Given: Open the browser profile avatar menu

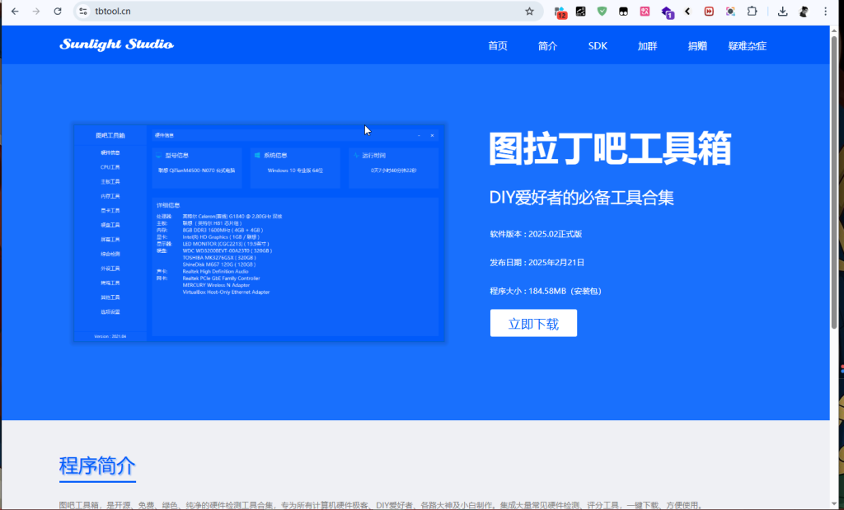Looking at the screenshot, I should click(x=804, y=12).
